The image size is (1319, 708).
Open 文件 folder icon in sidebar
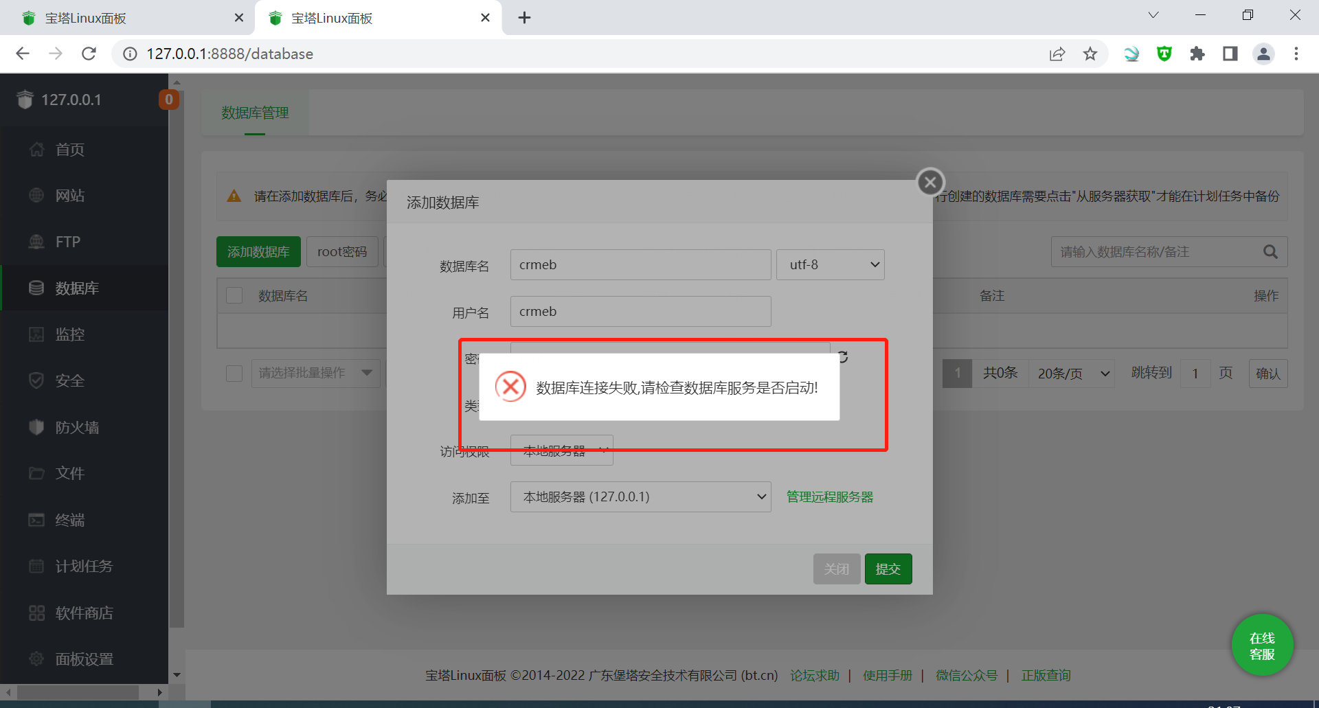click(37, 473)
